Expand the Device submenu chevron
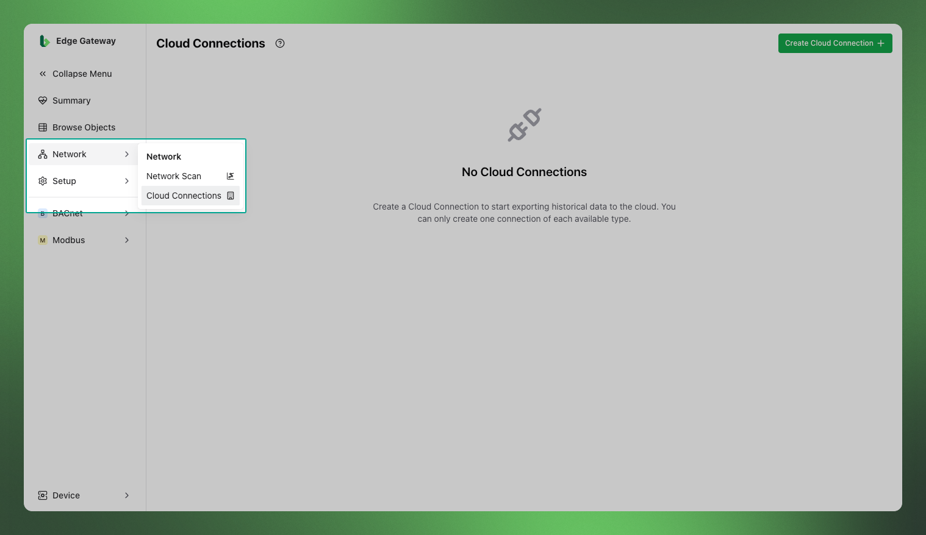Viewport: 926px width, 535px height. (x=127, y=495)
